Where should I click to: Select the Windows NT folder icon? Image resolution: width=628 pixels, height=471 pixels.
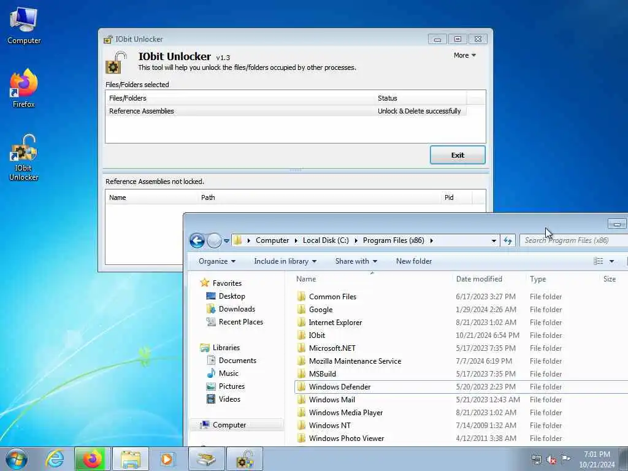(x=302, y=425)
